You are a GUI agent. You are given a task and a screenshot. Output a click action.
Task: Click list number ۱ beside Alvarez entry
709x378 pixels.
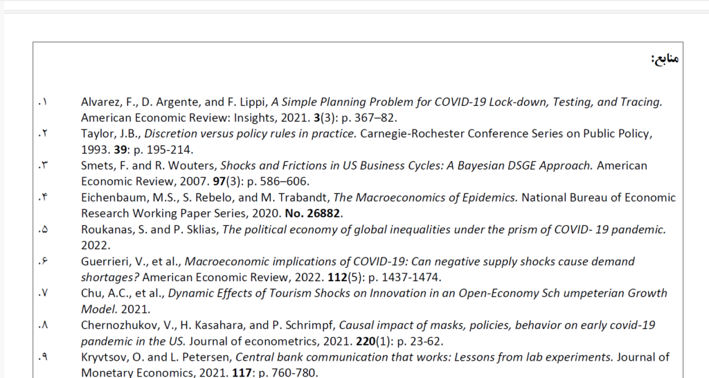pyautogui.click(x=42, y=102)
